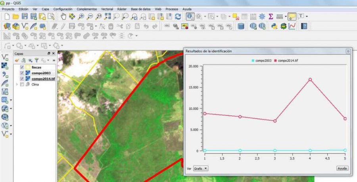Click the compo2014.tif red legend swatch
The width and height of the screenshot is (357, 182).
[x=275, y=60]
